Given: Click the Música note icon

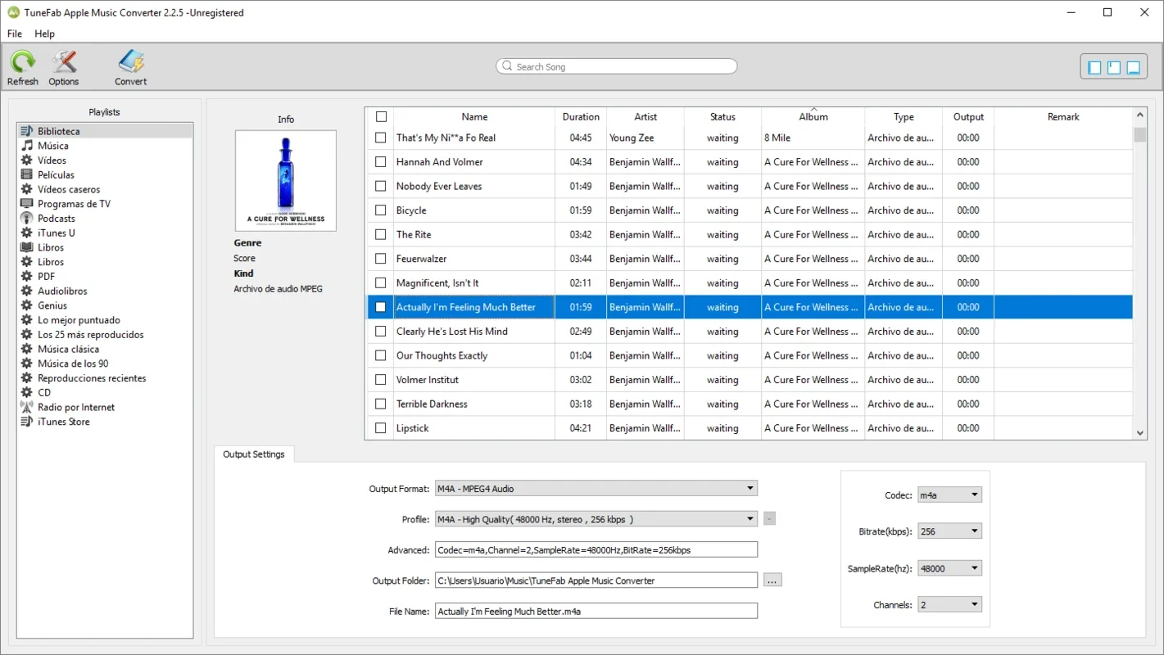Looking at the screenshot, I should tap(26, 146).
